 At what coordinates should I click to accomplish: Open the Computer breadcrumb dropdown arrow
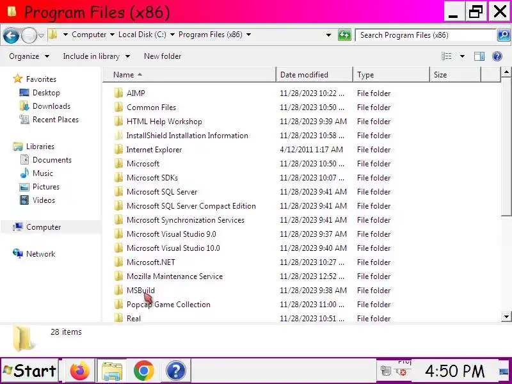(112, 35)
